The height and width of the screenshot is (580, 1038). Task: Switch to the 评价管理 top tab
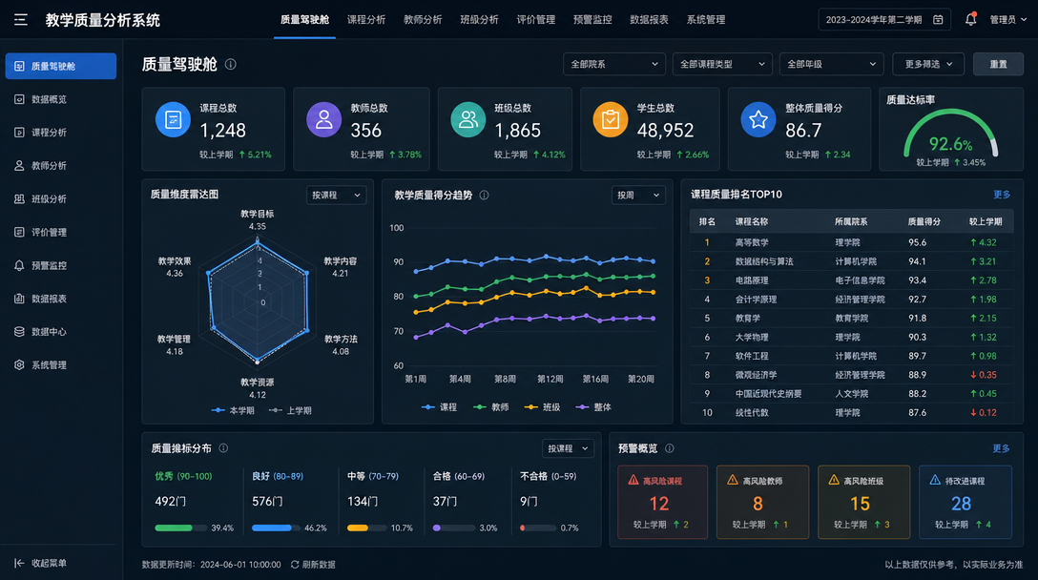536,20
